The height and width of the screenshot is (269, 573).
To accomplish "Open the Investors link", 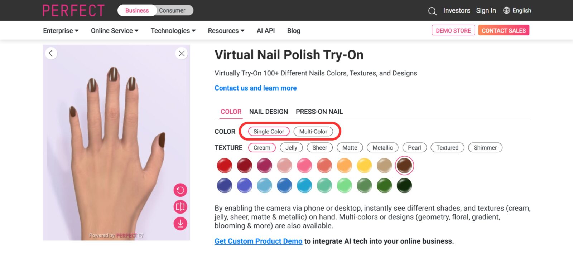I will pyautogui.click(x=457, y=10).
